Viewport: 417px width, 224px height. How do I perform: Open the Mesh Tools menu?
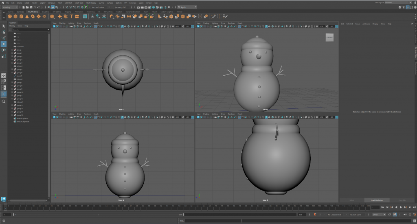point(79,2)
